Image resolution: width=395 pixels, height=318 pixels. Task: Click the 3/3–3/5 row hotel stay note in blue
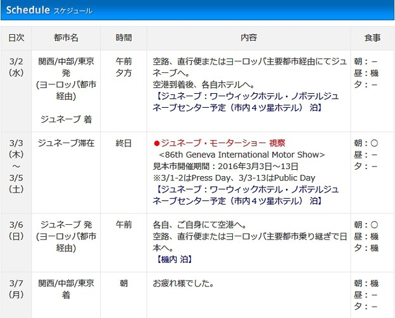(x=246, y=195)
